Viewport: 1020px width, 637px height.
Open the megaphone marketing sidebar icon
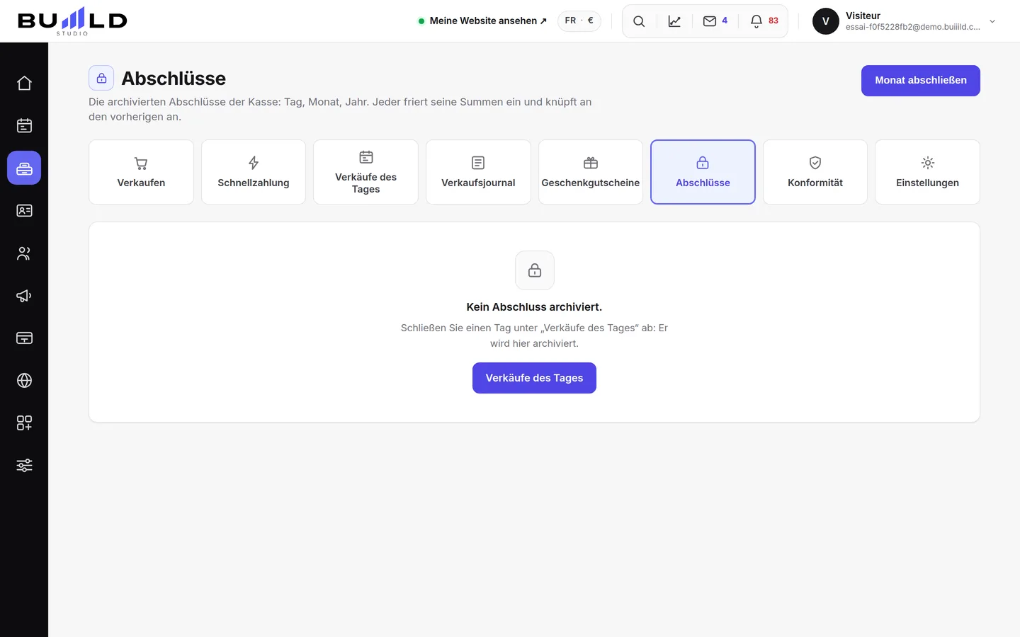coord(24,296)
